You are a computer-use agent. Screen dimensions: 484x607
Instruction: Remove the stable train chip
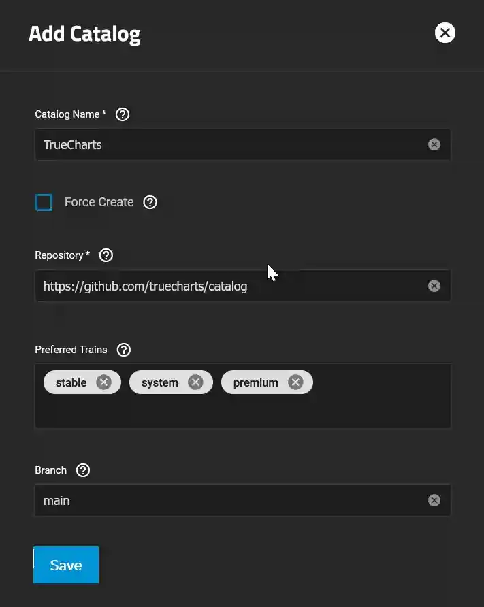coord(103,382)
